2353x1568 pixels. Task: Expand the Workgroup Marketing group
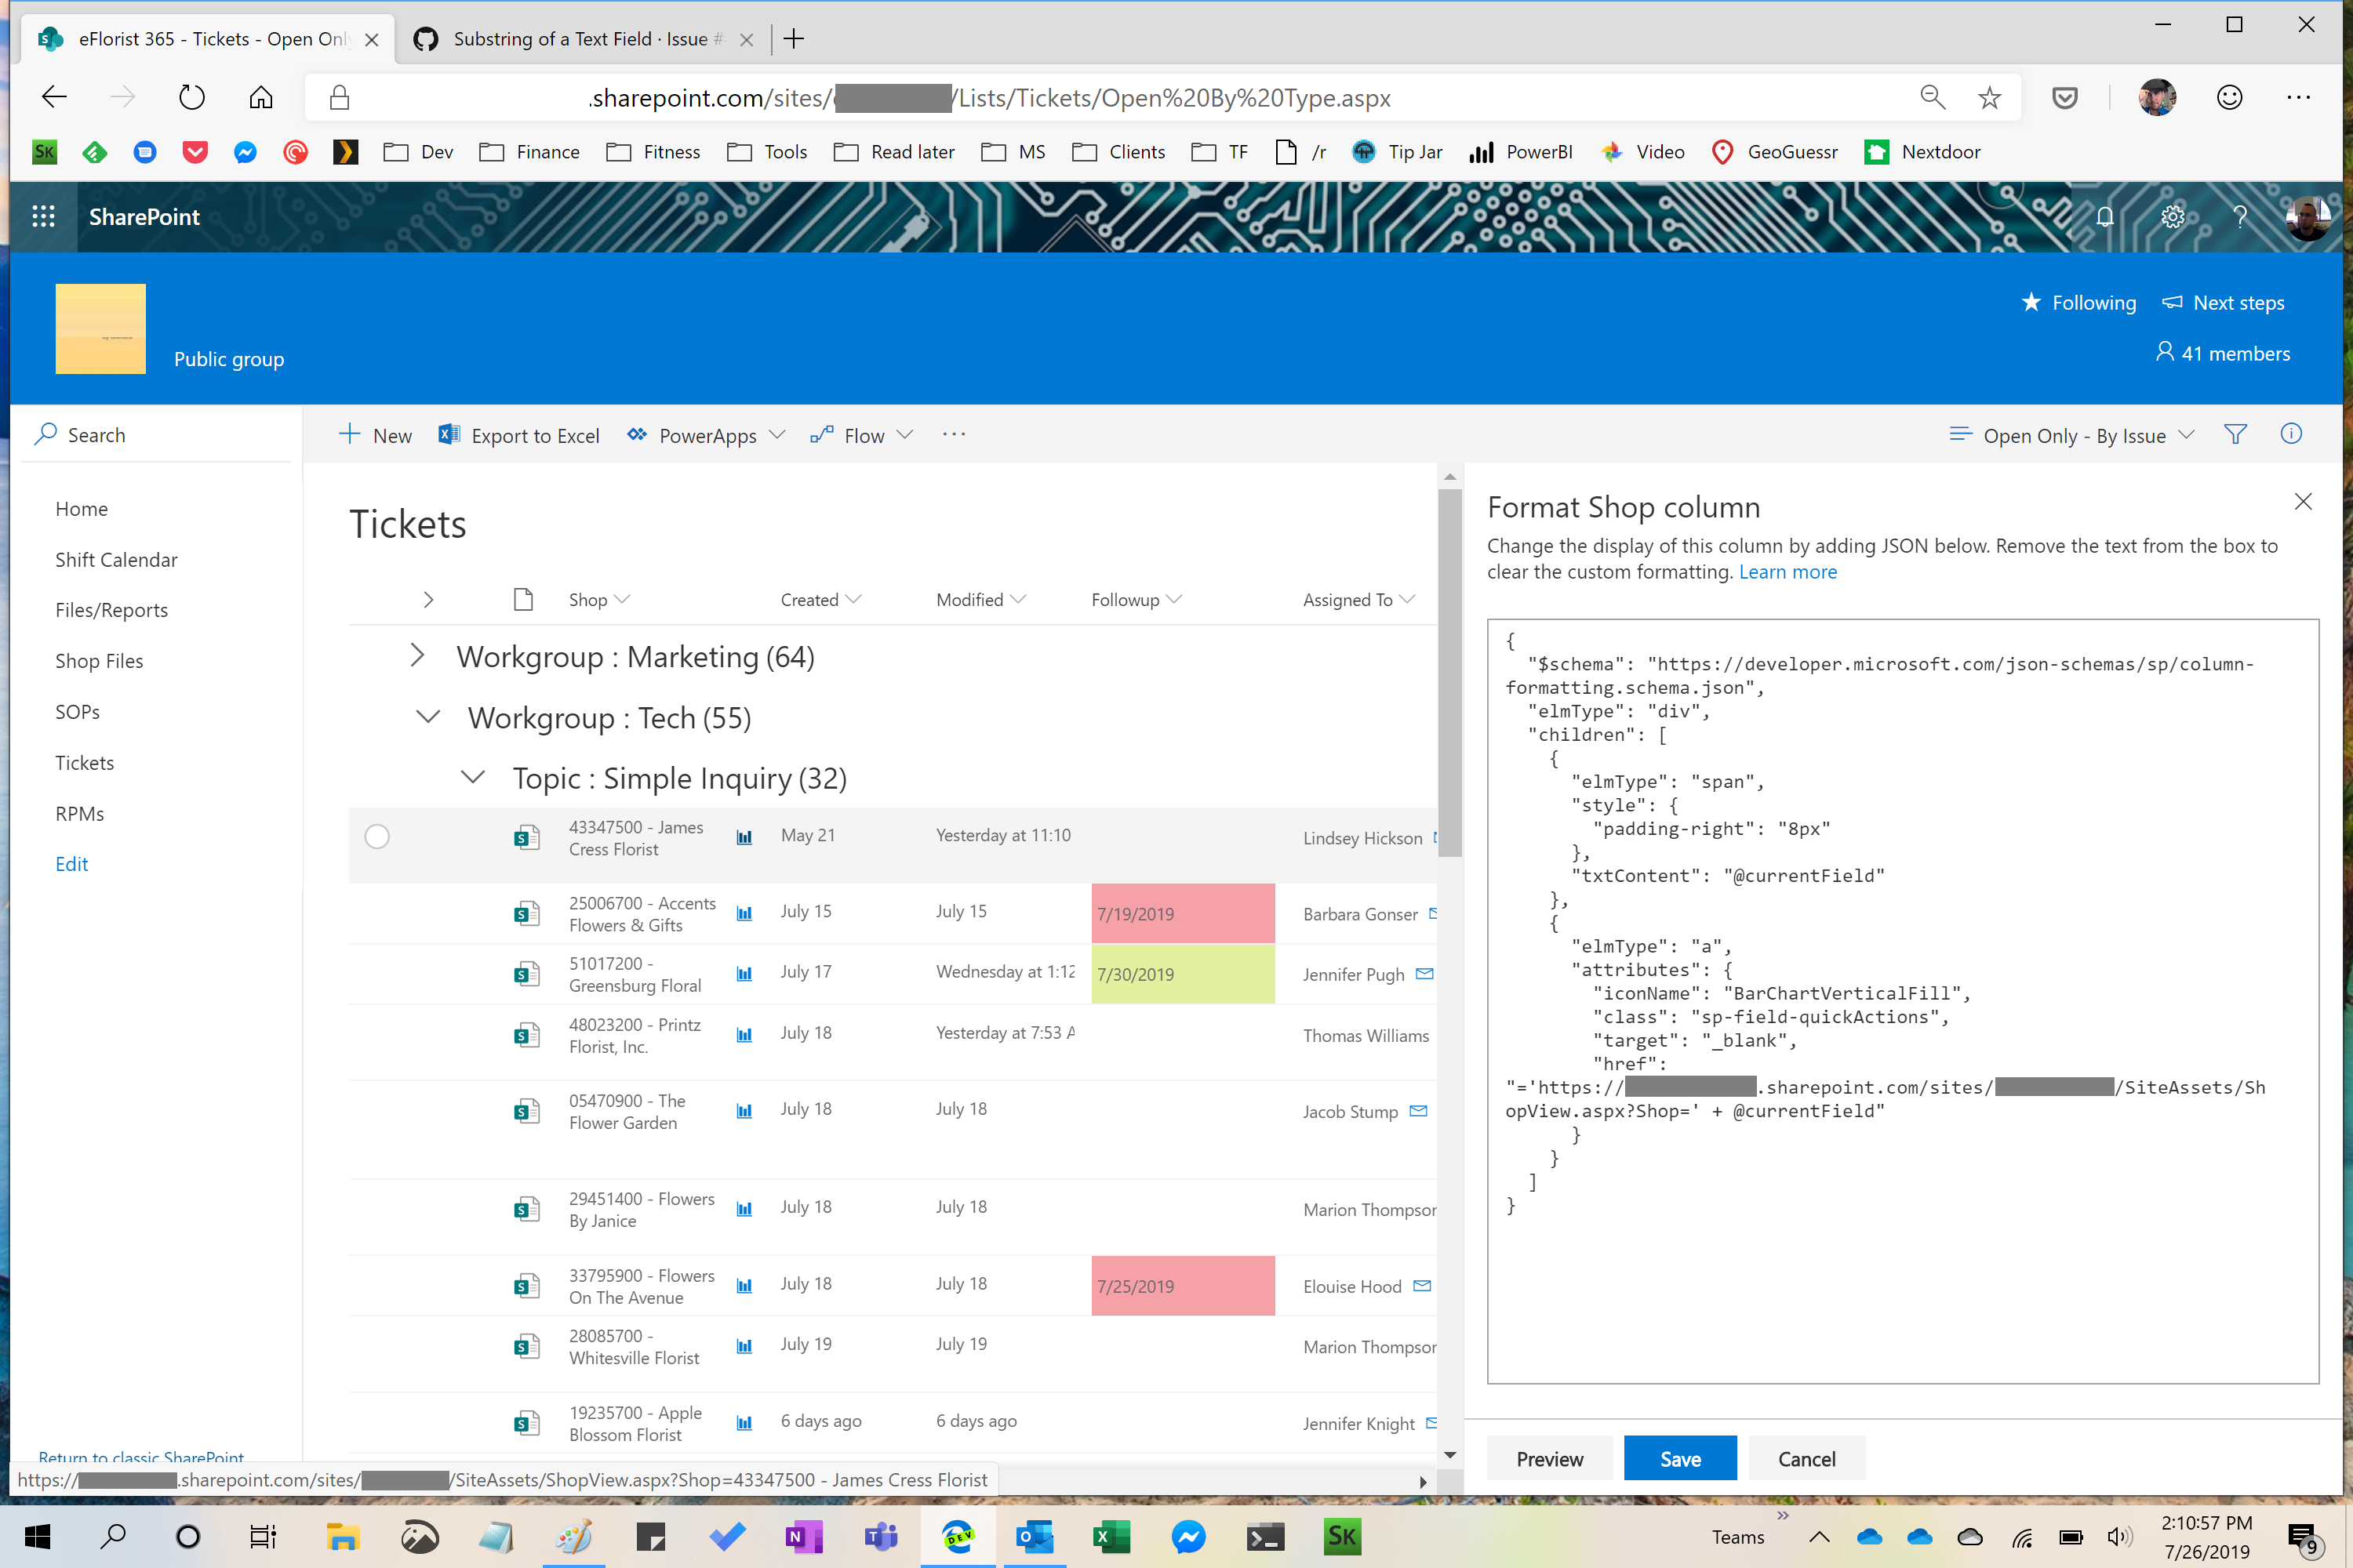416,656
